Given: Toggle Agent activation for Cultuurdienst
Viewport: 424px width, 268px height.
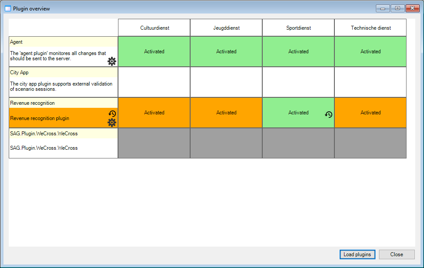Looking at the screenshot, I should (154, 52).
